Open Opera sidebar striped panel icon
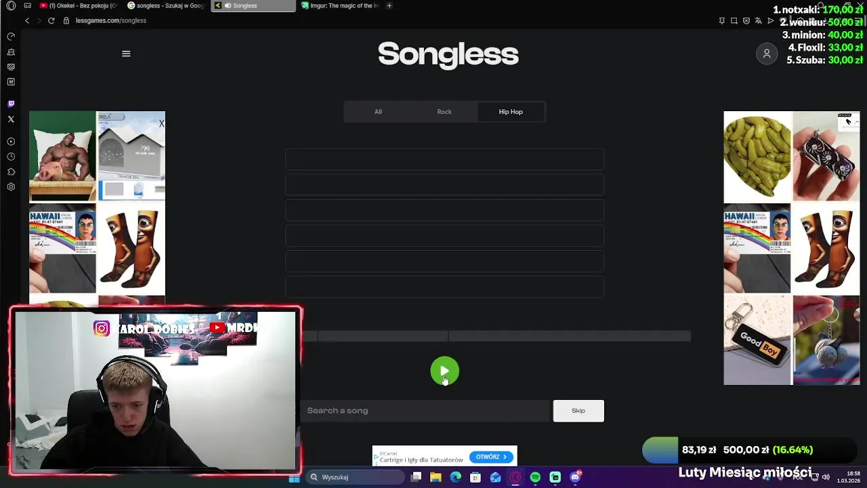 tap(11, 66)
